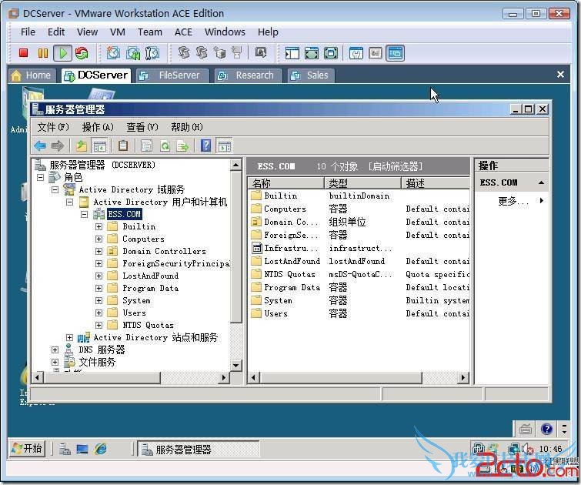The height and width of the screenshot is (485, 581).
Task: Click the blue Back arrow in 服务器管理器
Action: pos(40,145)
